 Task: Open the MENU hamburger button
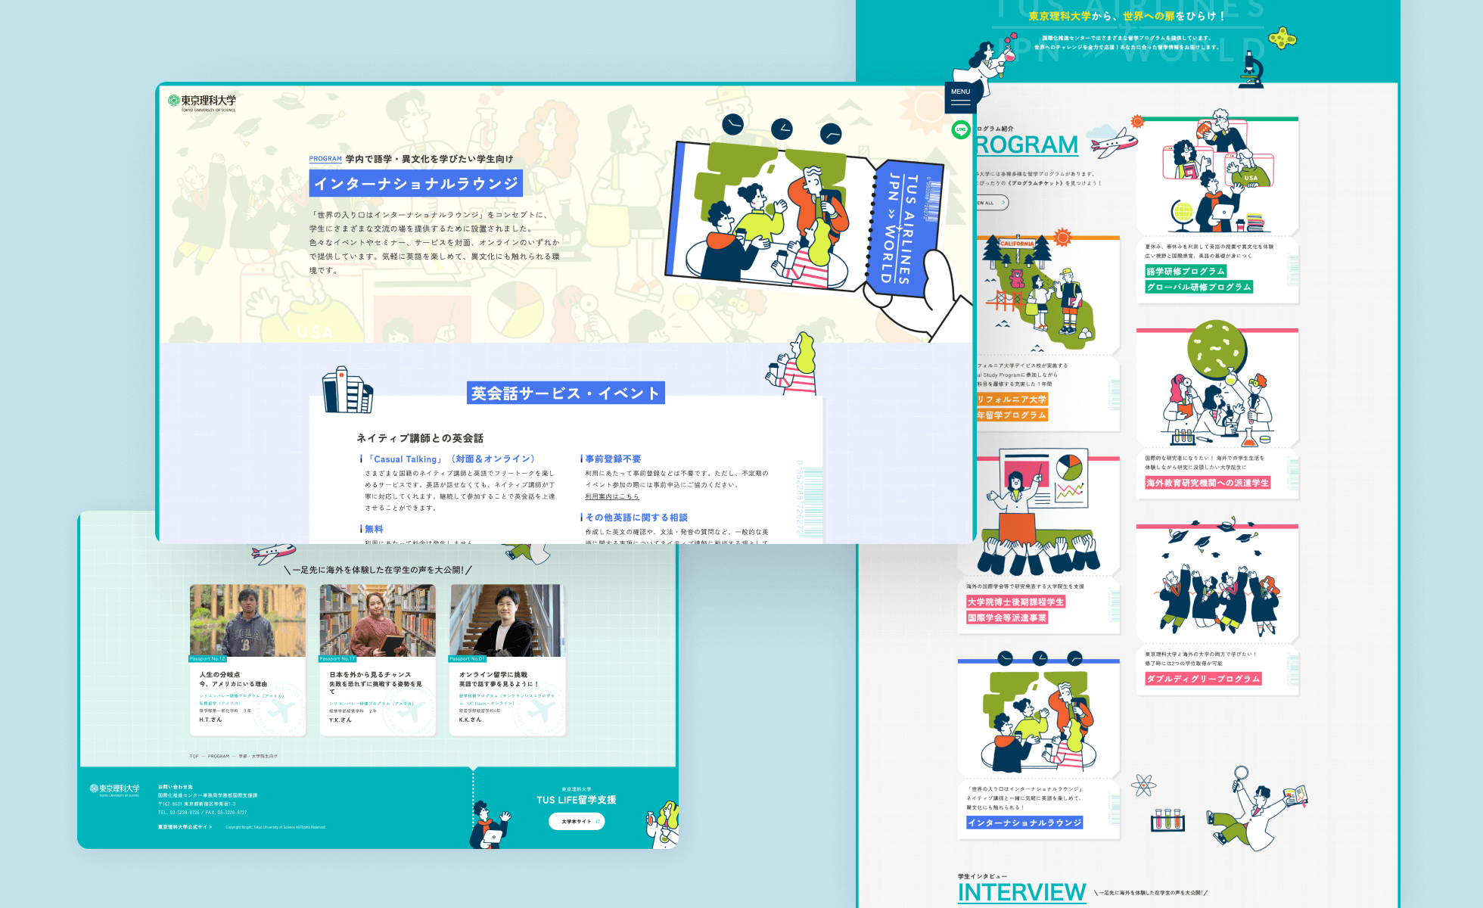(x=960, y=96)
